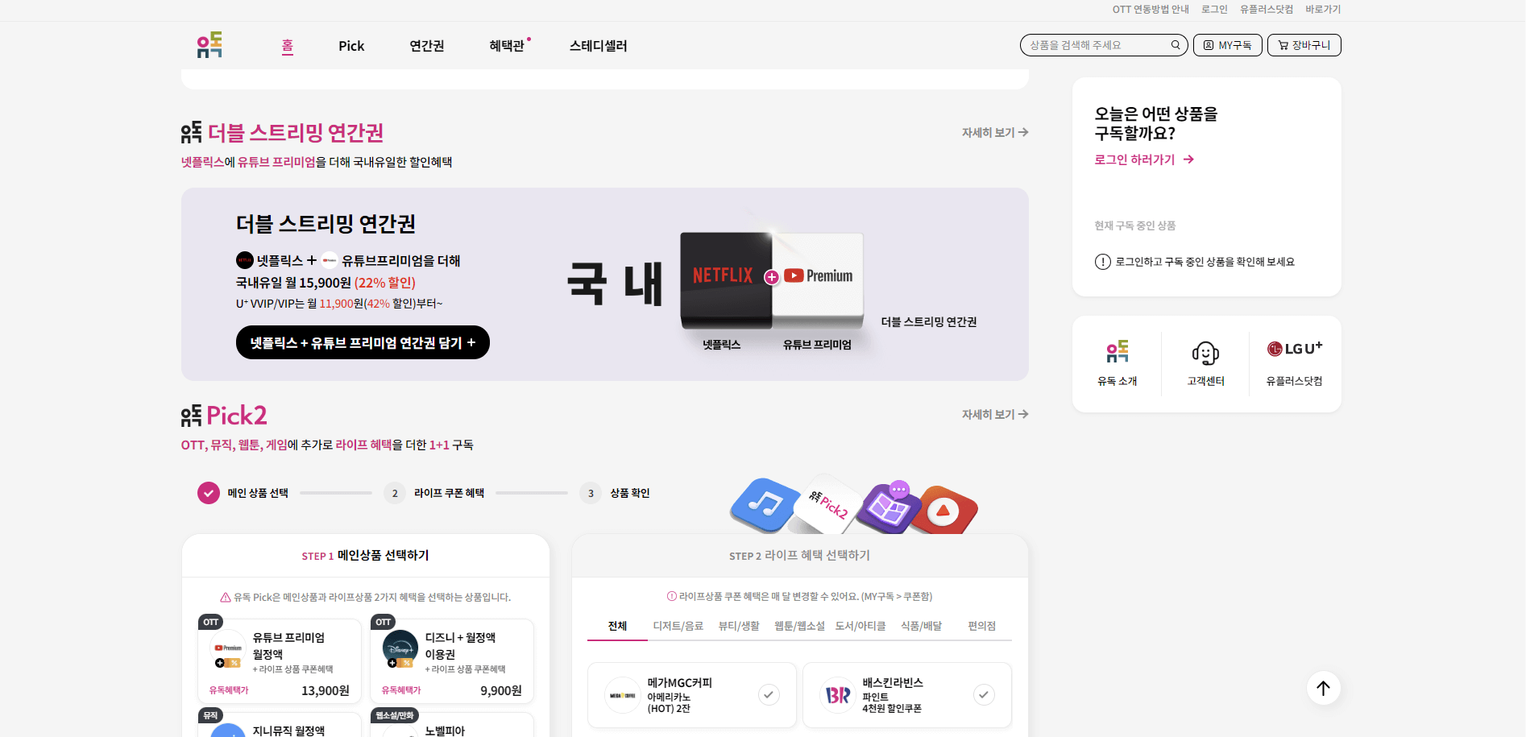1526x737 pixels.
Task: Click step 1 메인 상품 선택 check circle
Action: tap(209, 492)
